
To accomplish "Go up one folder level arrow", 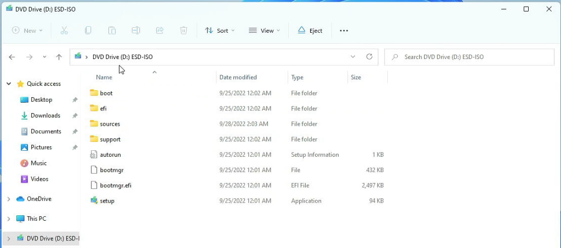I will 59,57.
